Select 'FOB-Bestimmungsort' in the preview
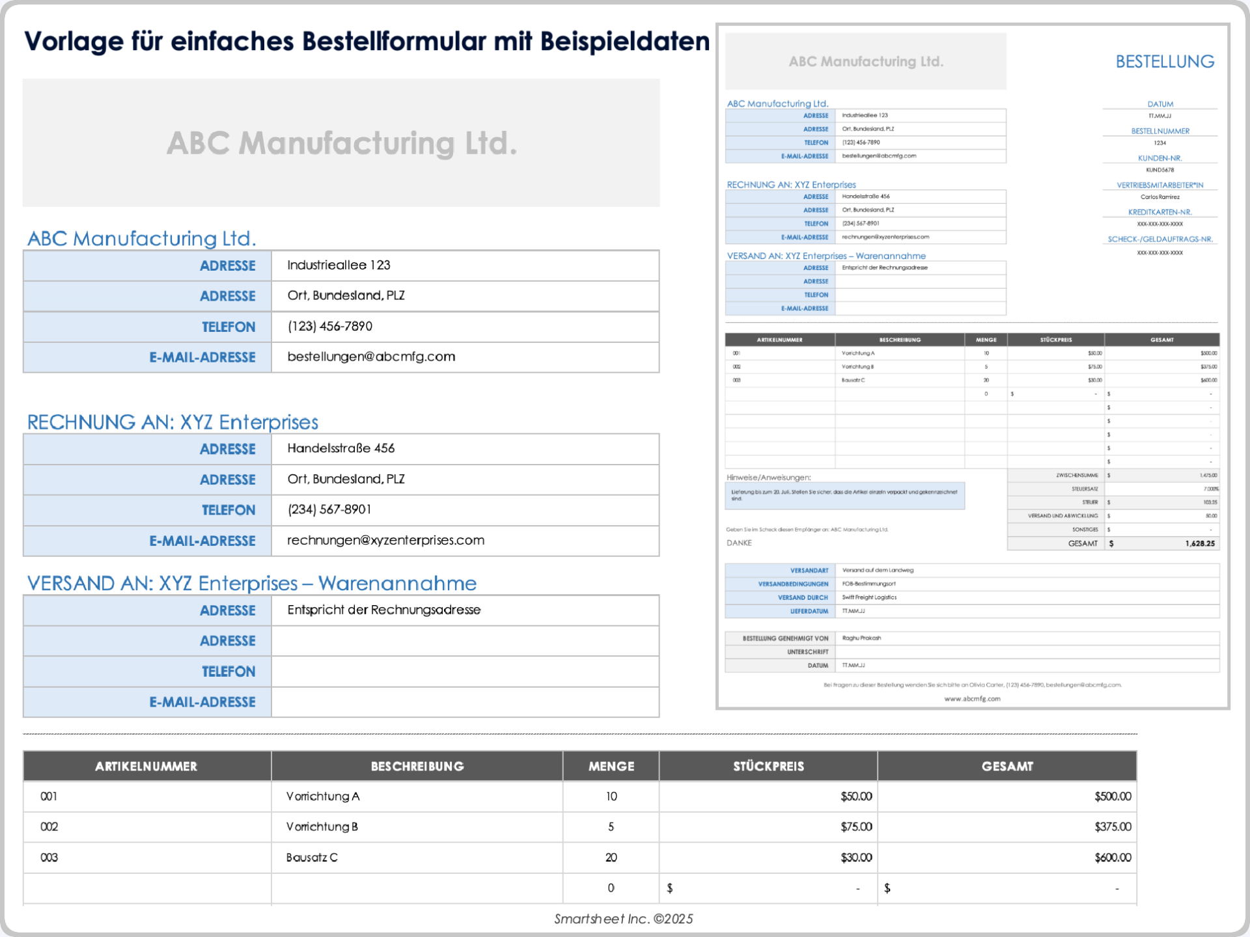 click(x=868, y=584)
